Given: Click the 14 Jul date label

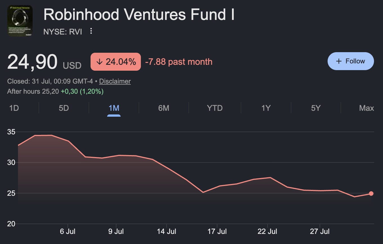Looking at the screenshot, I should pos(167,232).
